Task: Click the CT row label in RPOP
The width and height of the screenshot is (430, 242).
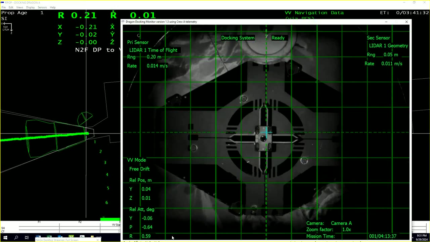Action: point(3,231)
